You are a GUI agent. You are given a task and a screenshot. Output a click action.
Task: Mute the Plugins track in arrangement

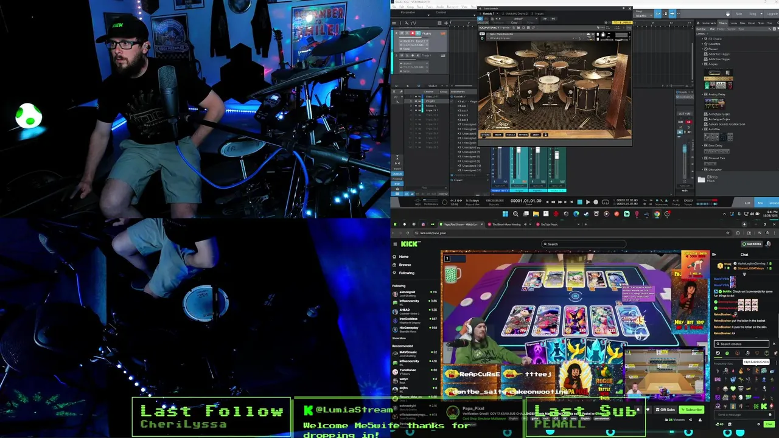coord(402,33)
